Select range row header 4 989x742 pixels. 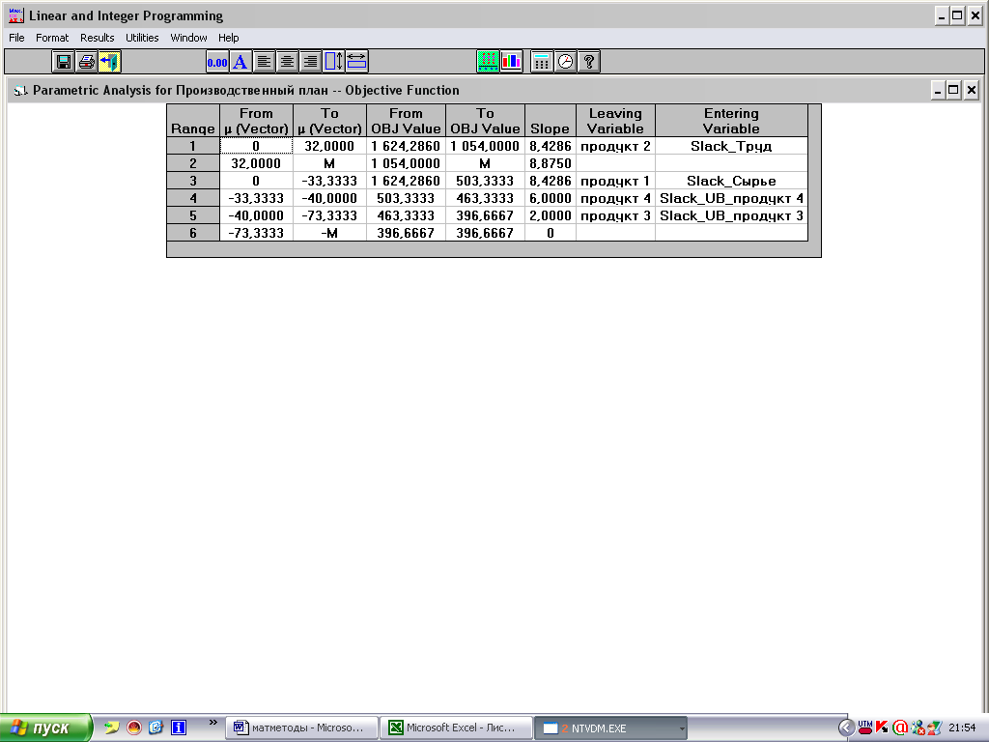pyautogui.click(x=193, y=198)
